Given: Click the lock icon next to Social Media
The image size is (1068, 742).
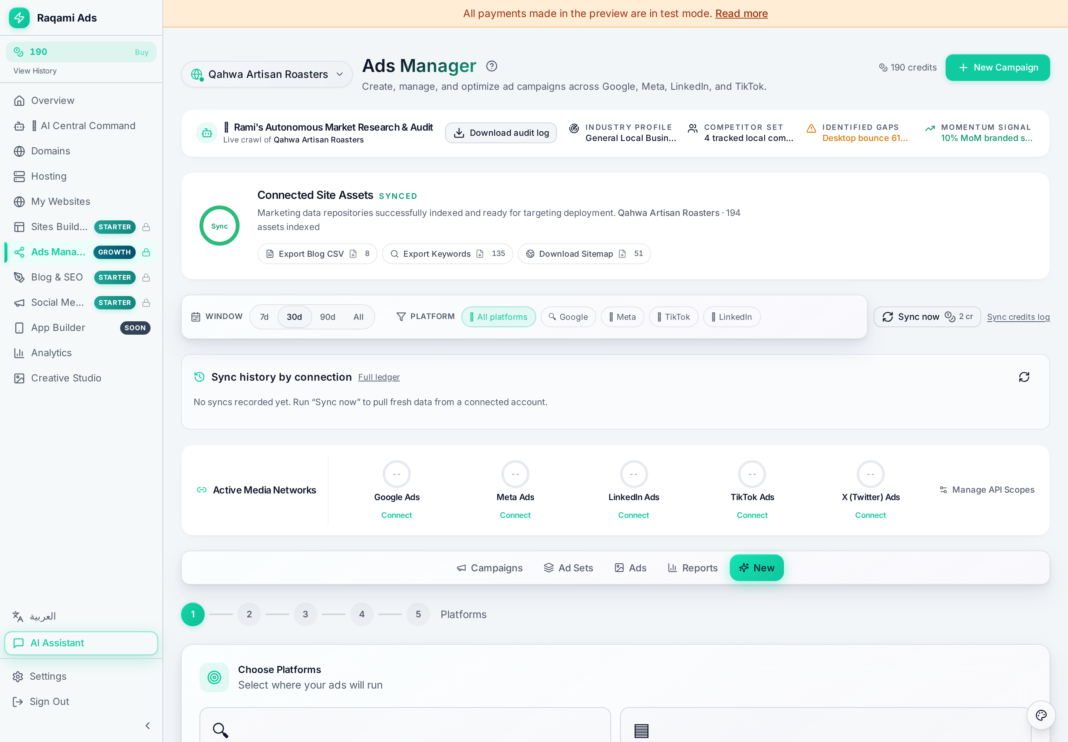Looking at the screenshot, I should pyautogui.click(x=146, y=303).
